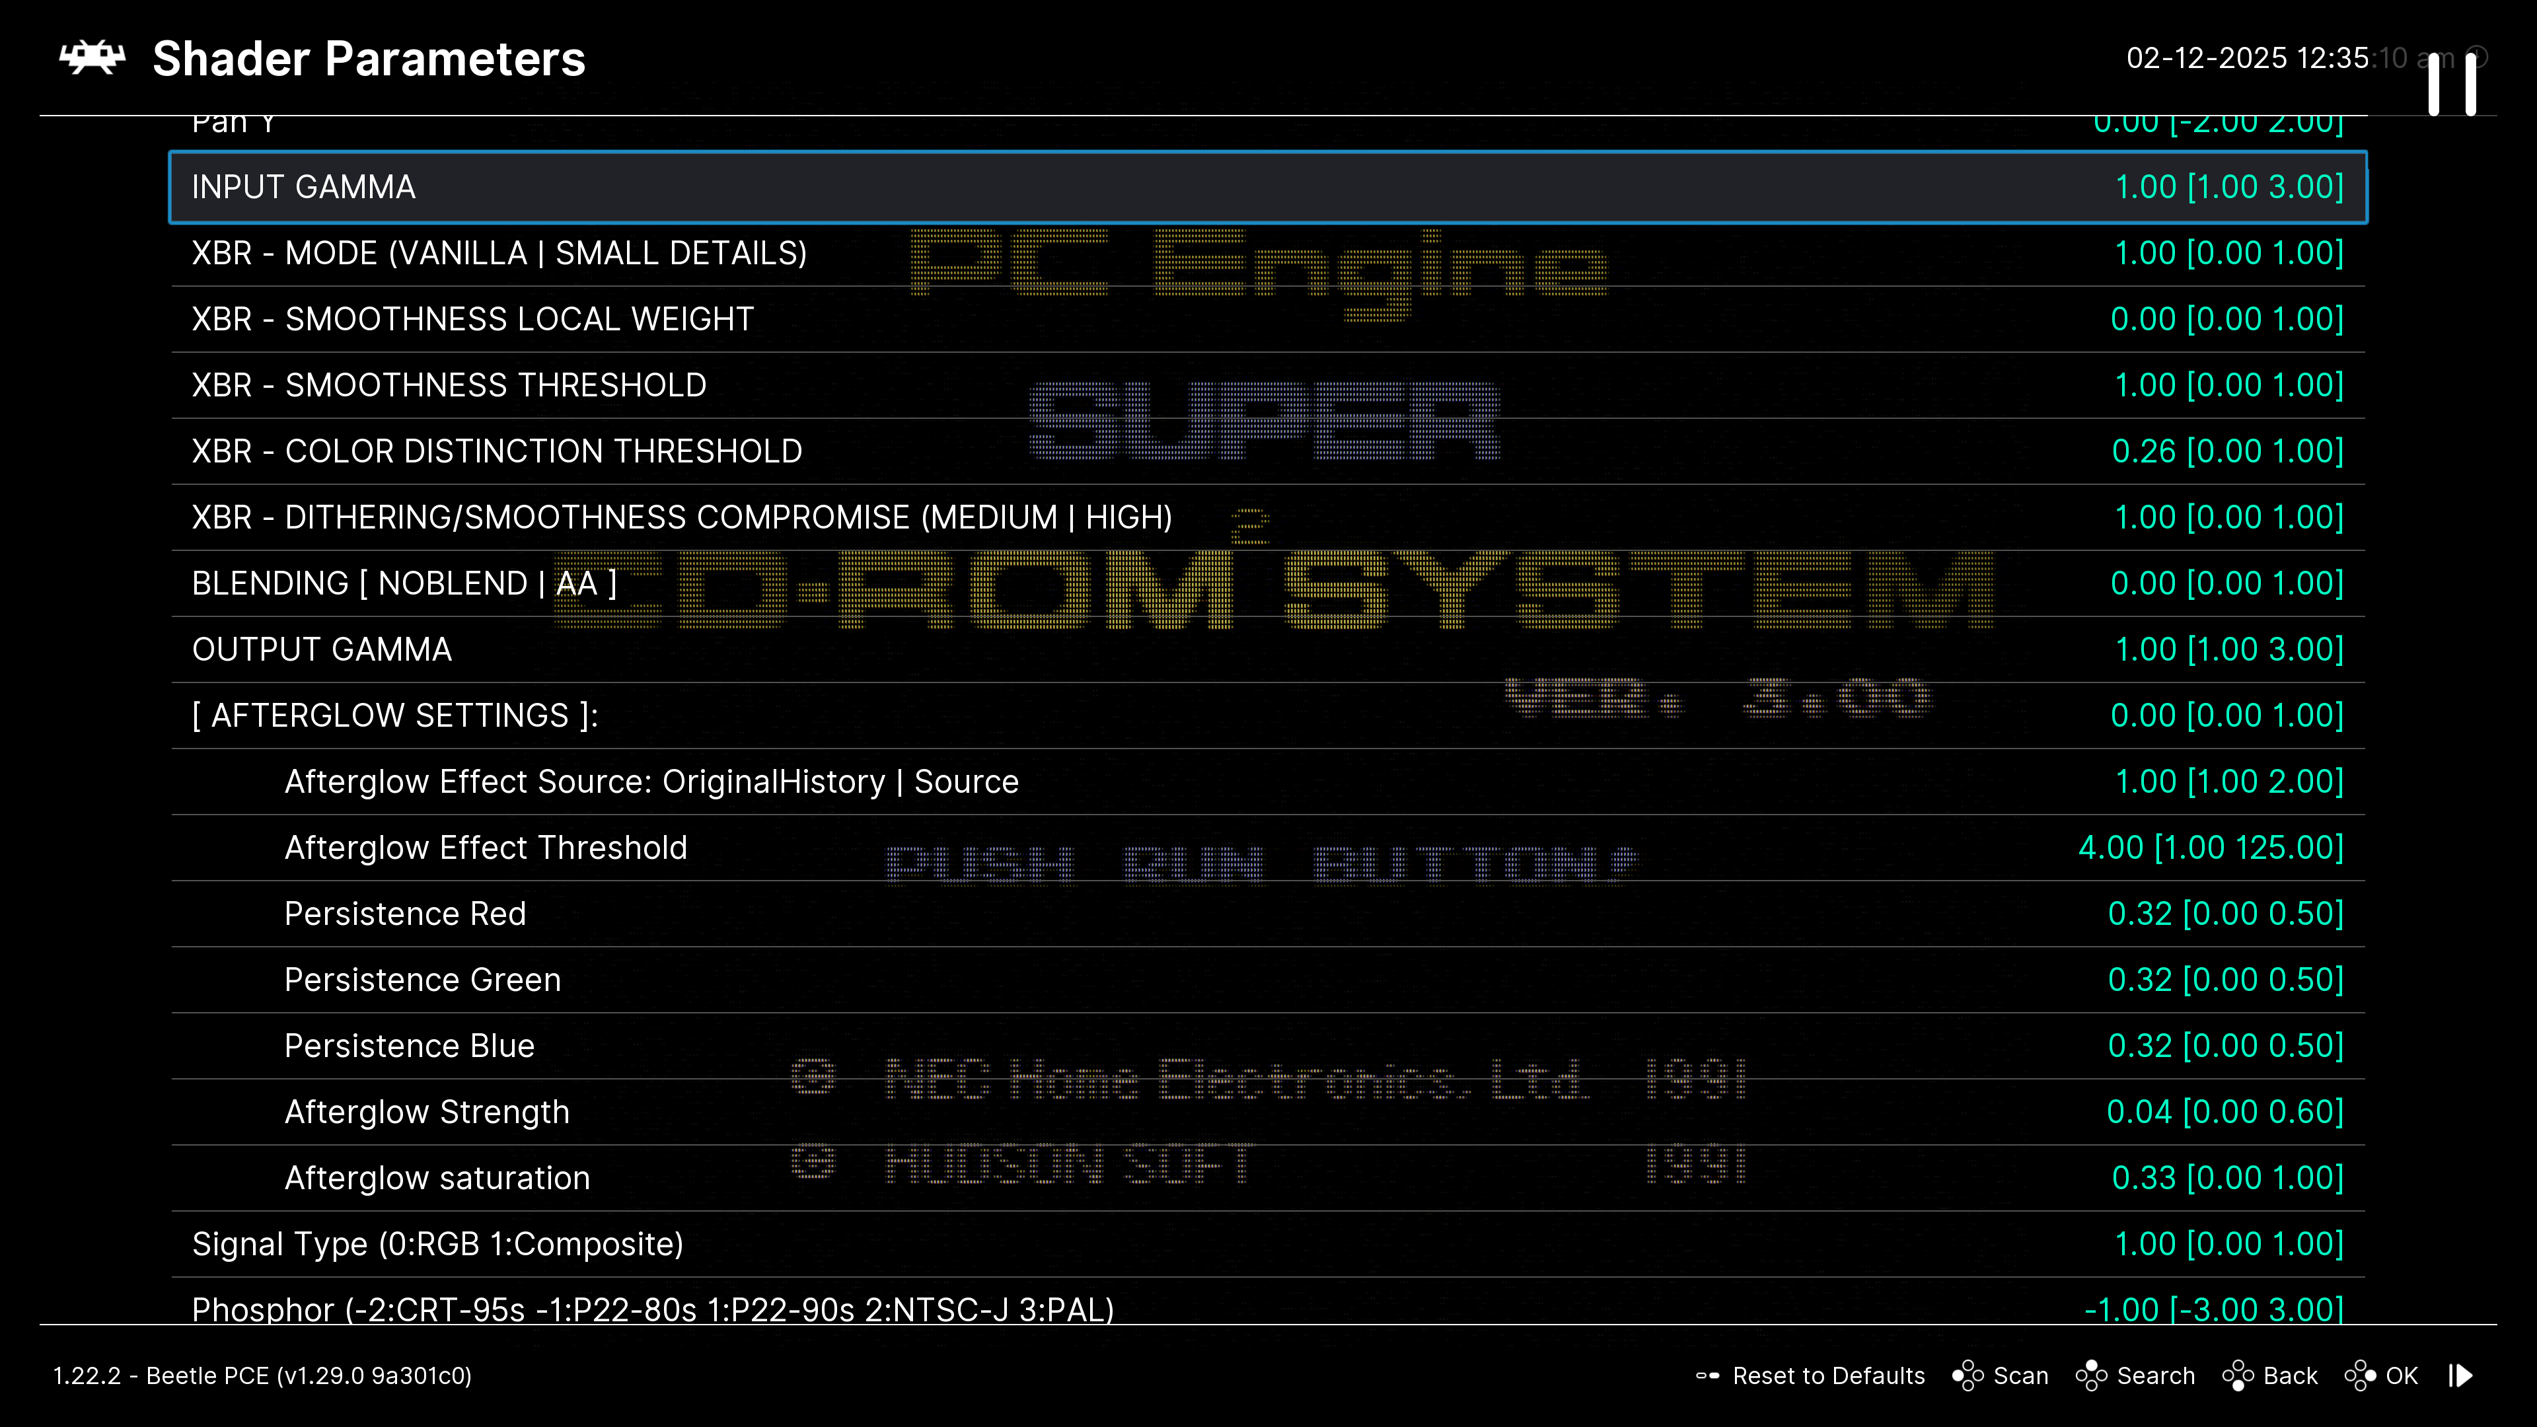The height and width of the screenshot is (1427, 2537).
Task: Click the Reset to Defaults button icon
Action: tap(1707, 1375)
